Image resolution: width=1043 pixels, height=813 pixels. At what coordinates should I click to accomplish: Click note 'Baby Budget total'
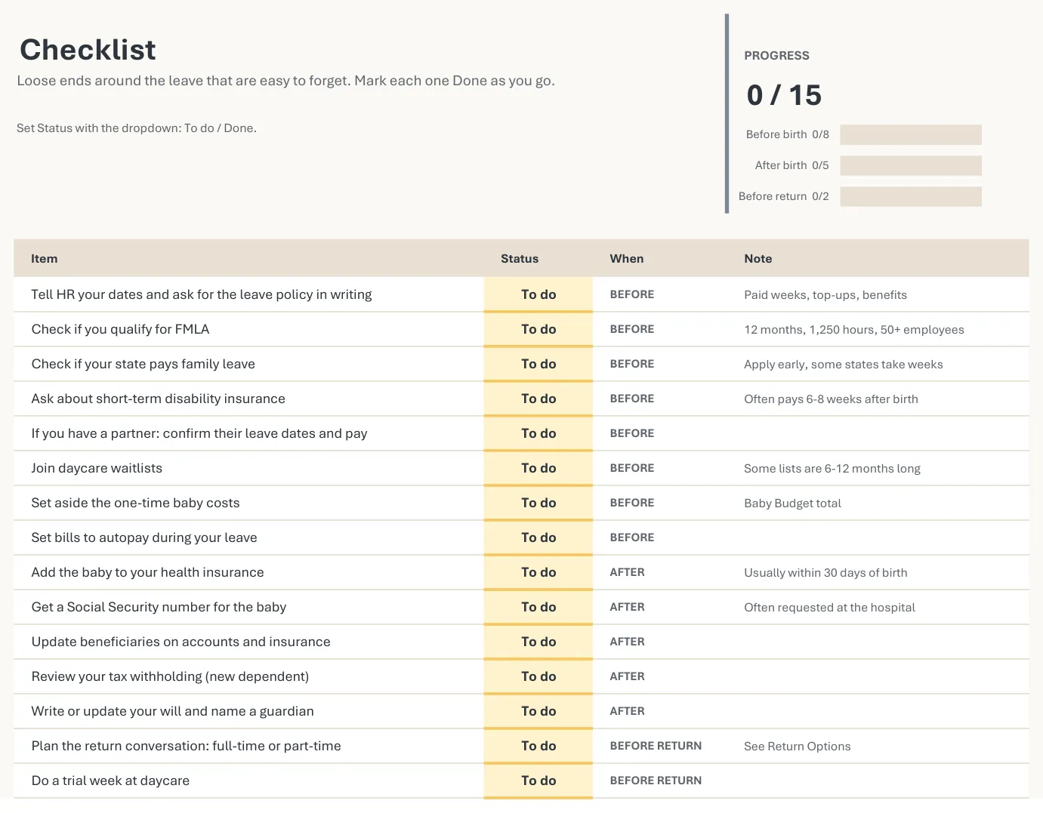[792, 504]
